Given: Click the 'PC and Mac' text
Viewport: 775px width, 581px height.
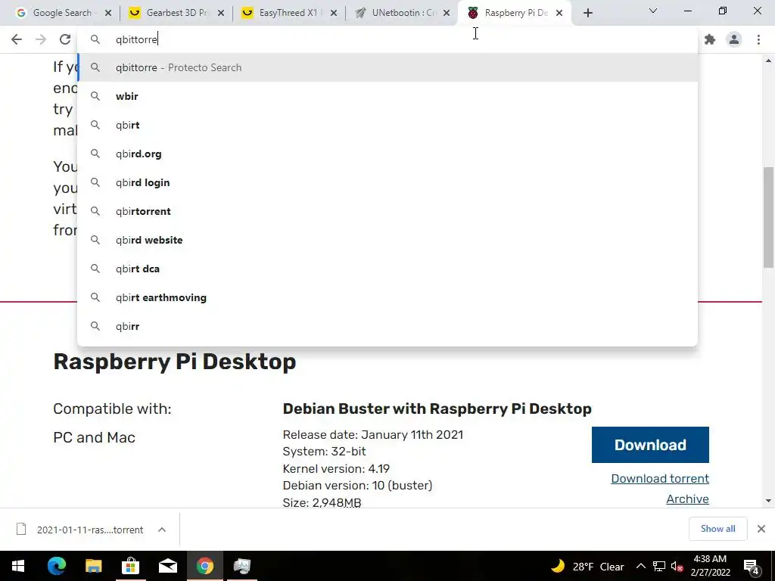Looking at the screenshot, I should (x=94, y=437).
